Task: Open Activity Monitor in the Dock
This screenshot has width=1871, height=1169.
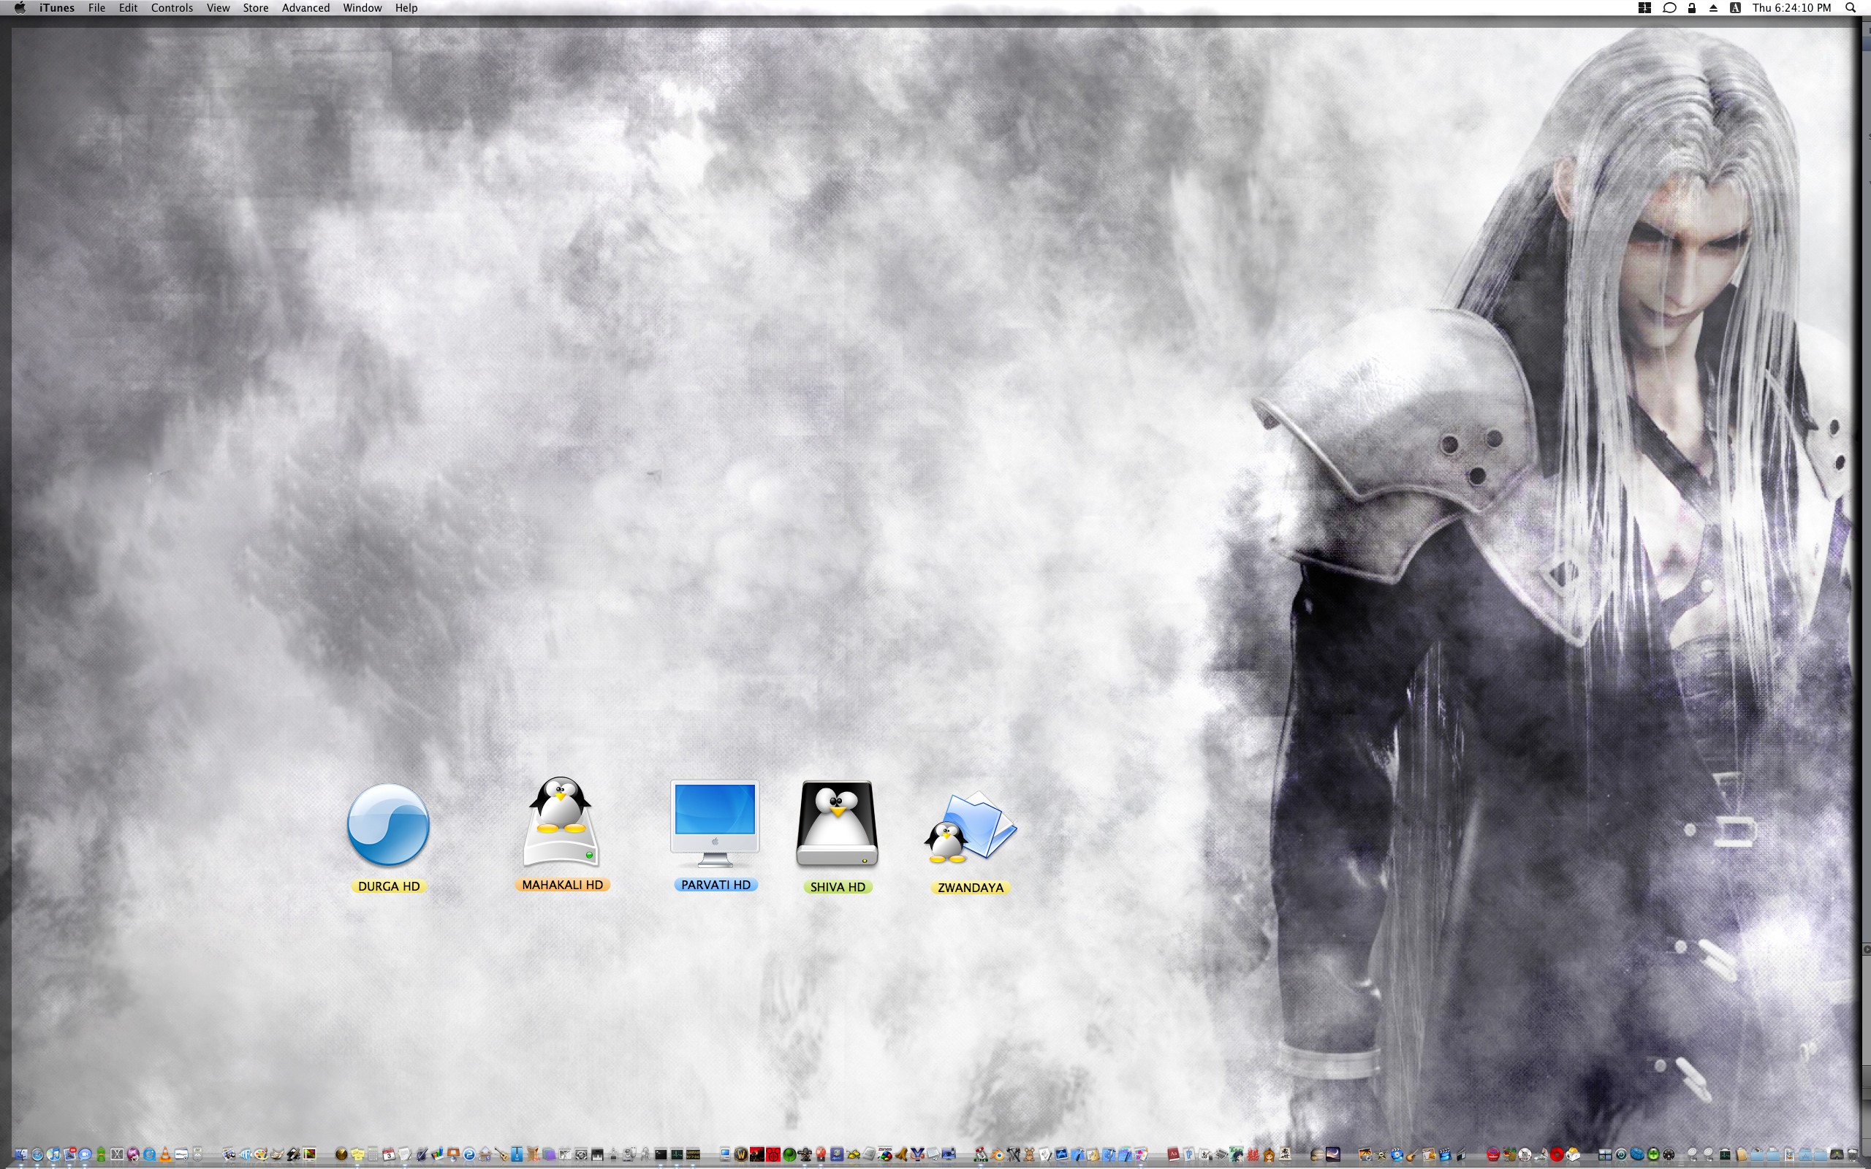Action: point(678,1154)
